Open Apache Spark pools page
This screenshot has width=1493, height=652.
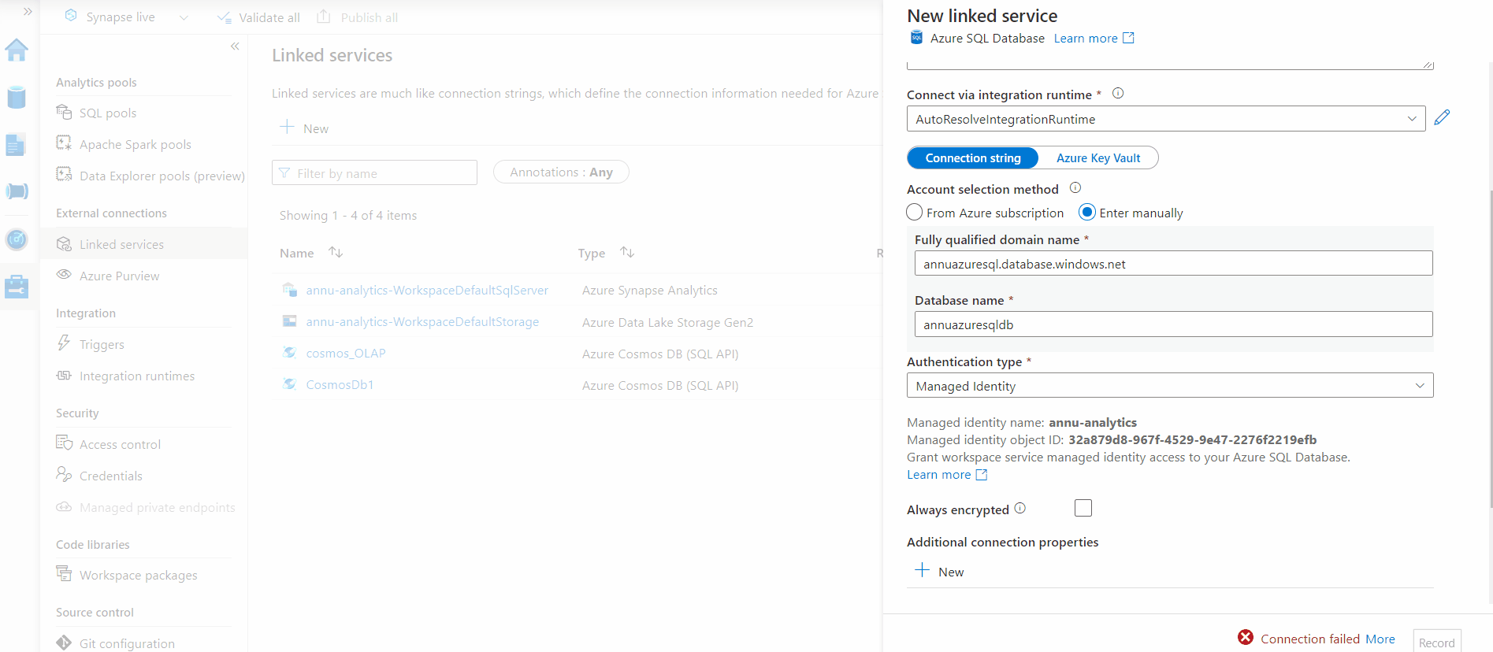point(136,145)
